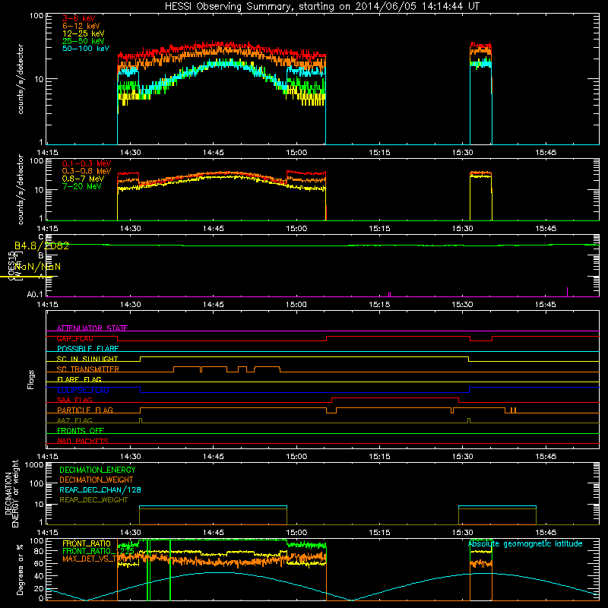Pick the cyan '50-100 keV' legend label
Screen dimensions: 608x608
click(85, 49)
